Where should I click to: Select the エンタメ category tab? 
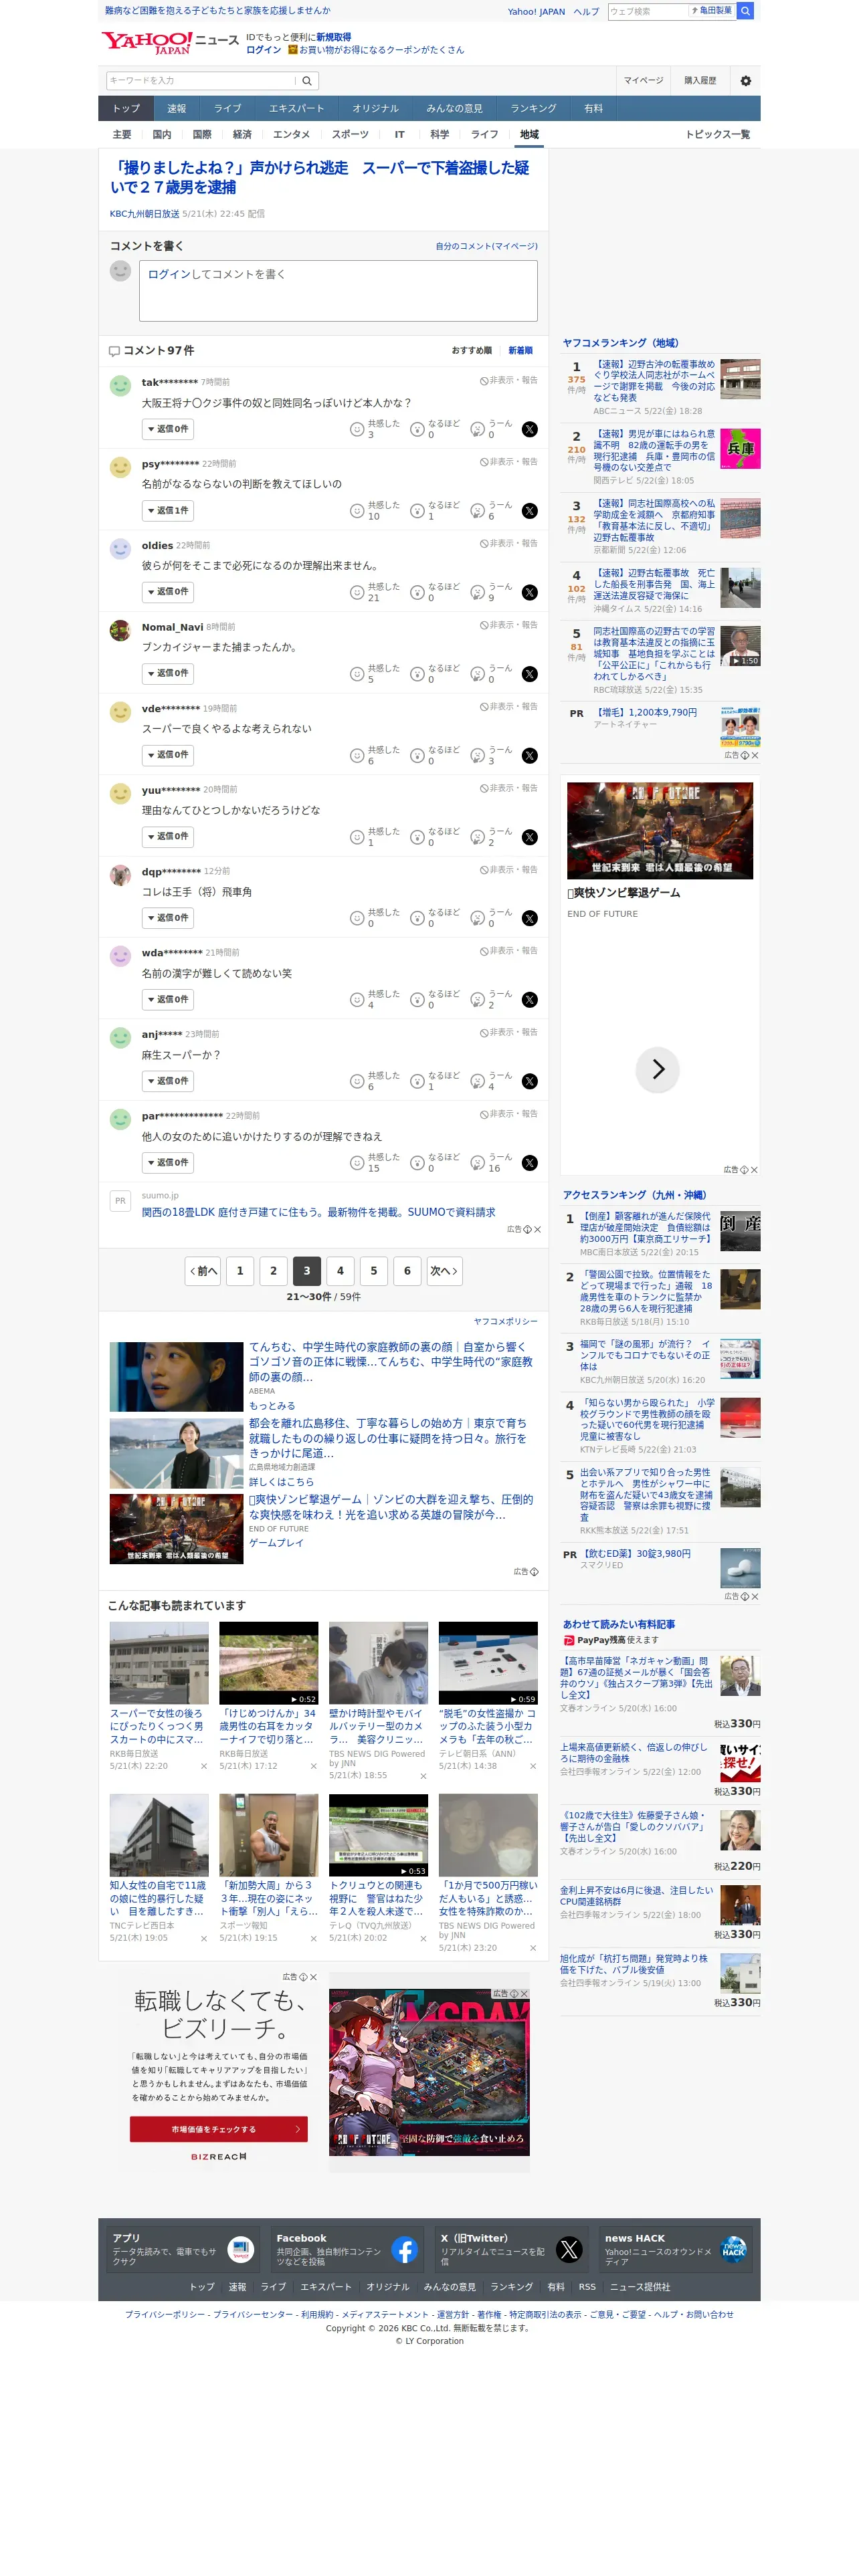pos(291,135)
